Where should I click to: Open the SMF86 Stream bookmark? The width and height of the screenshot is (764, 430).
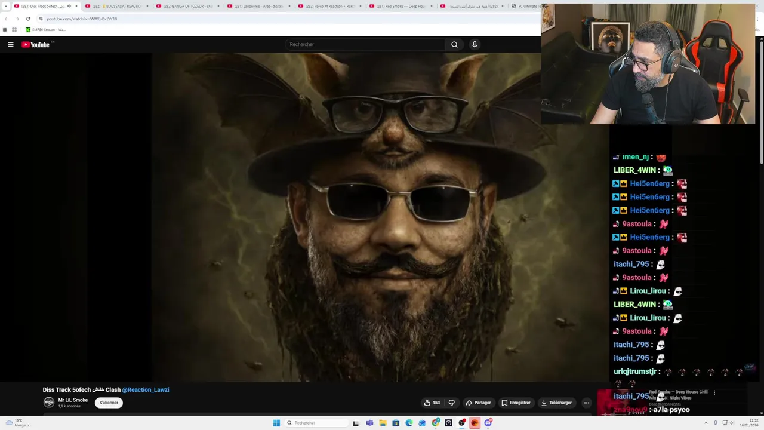(45, 29)
